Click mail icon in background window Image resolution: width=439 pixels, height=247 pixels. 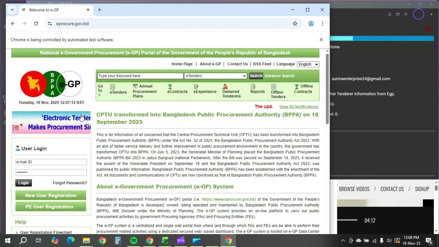pyautogui.click(x=398, y=14)
